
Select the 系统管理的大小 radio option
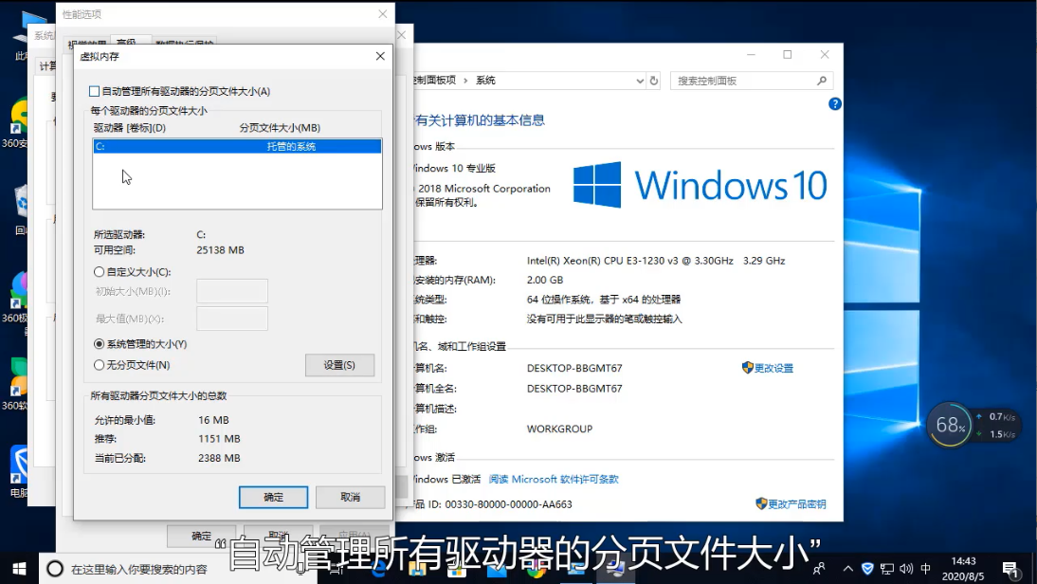[100, 344]
